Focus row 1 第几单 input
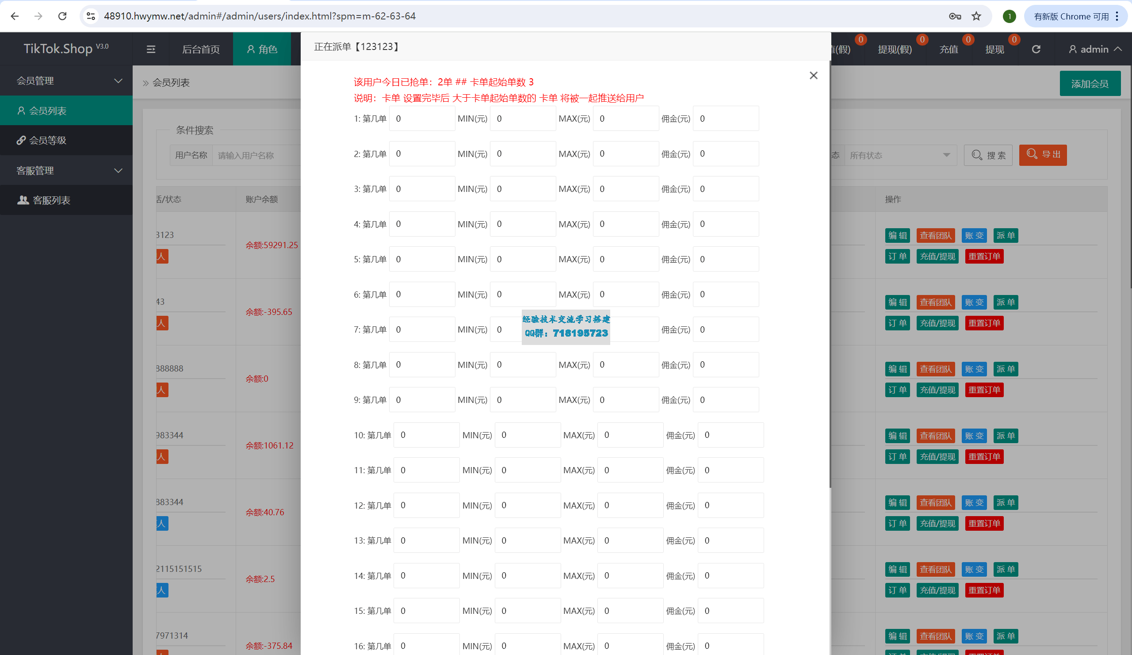The width and height of the screenshot is (1132, 655). tap(422, 119)
